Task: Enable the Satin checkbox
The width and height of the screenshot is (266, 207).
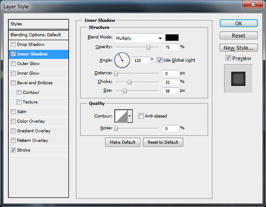Action: [x=13, y=111]
